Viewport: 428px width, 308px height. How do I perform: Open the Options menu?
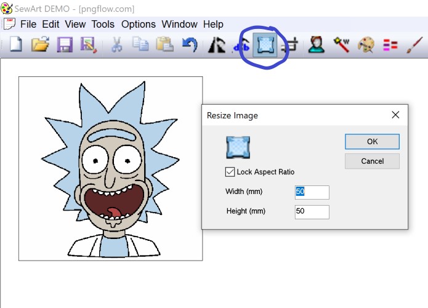point(139,24)
